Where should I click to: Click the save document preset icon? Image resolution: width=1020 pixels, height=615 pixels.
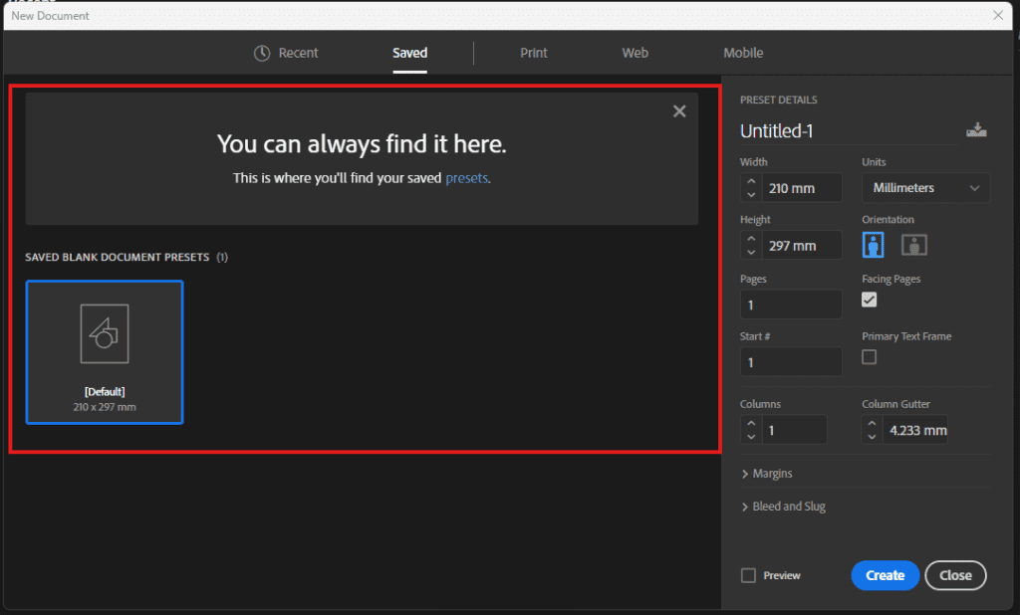(976, 127)
